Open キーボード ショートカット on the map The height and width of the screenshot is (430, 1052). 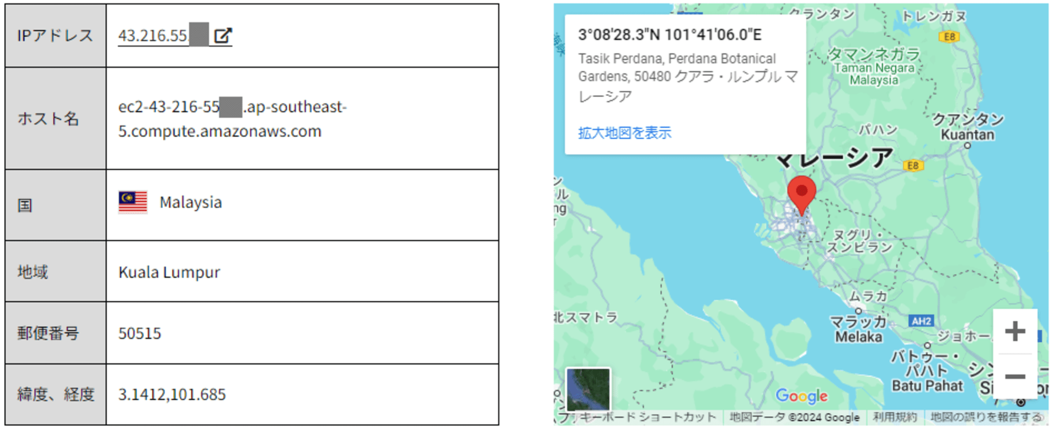coord(648,417)
